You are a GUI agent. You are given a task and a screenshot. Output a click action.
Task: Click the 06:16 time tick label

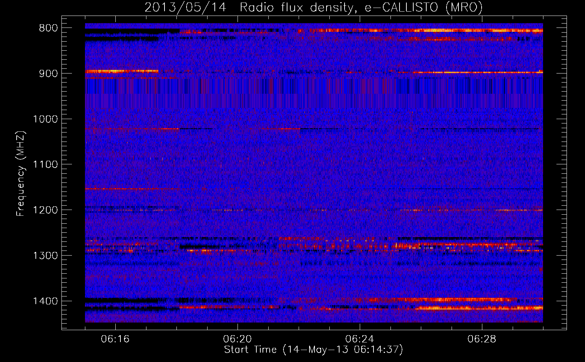coord(115,339)
